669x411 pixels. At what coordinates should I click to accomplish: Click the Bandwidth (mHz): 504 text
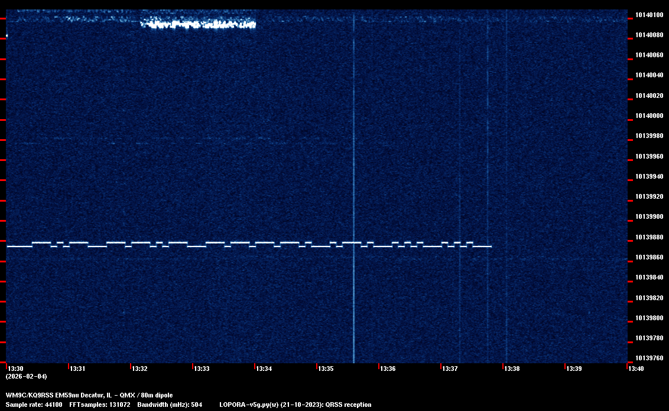[x=170, y=405]
